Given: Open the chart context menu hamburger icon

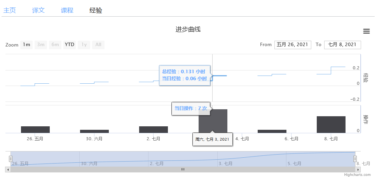Looking at the screenshot, I should (x=366, y=31).
